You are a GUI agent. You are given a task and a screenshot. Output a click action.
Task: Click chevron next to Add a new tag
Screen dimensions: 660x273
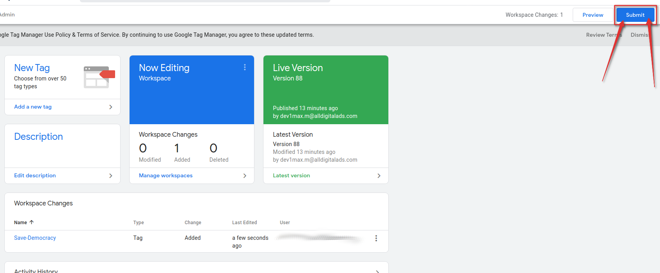click(x=111, y=107)
